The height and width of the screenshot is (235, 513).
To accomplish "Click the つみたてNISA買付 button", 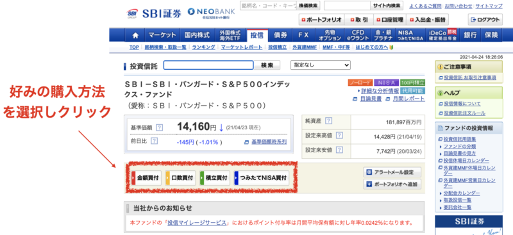I will pos(262,178).
